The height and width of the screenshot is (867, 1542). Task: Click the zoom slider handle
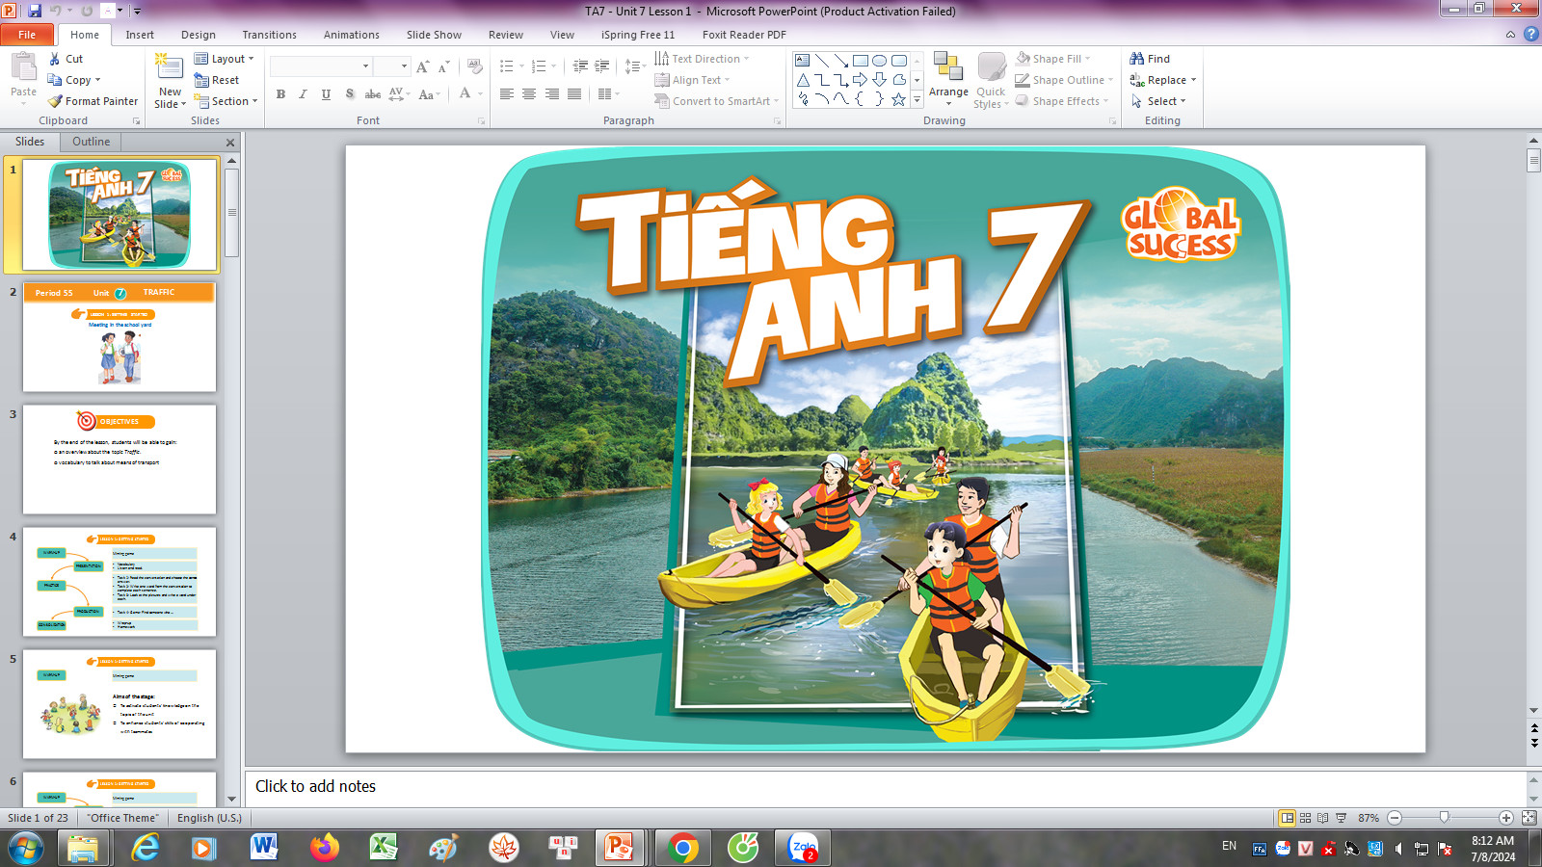click(x=1444, y=818)
